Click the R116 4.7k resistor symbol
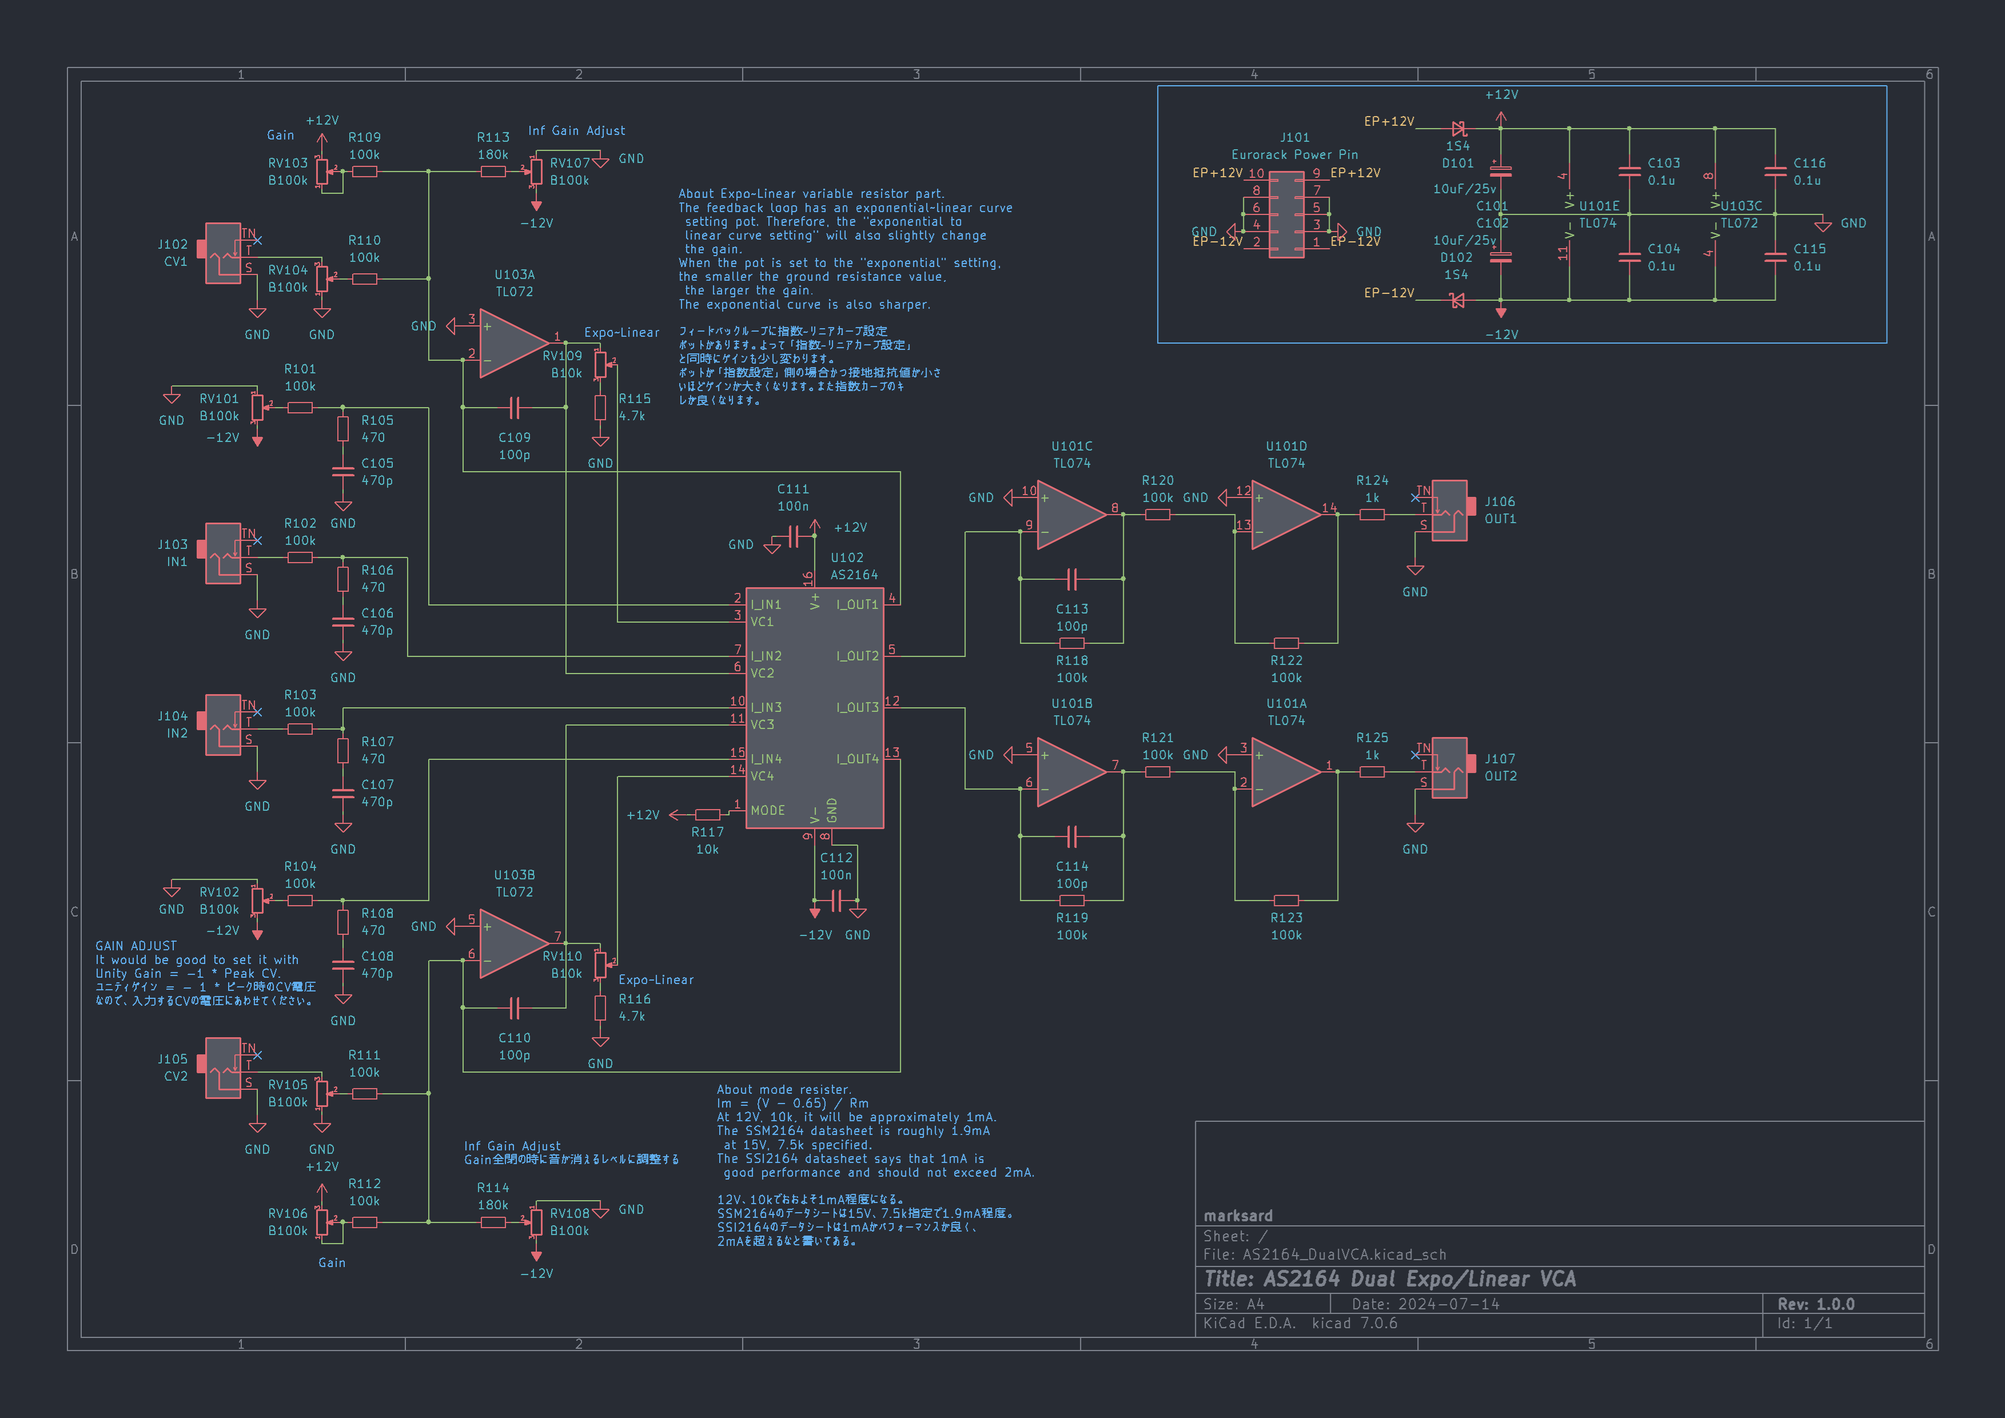 tap(600, 1007)
